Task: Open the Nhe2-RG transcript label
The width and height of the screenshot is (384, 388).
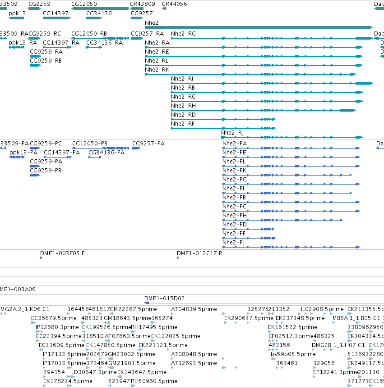Action: coord(183,34)
